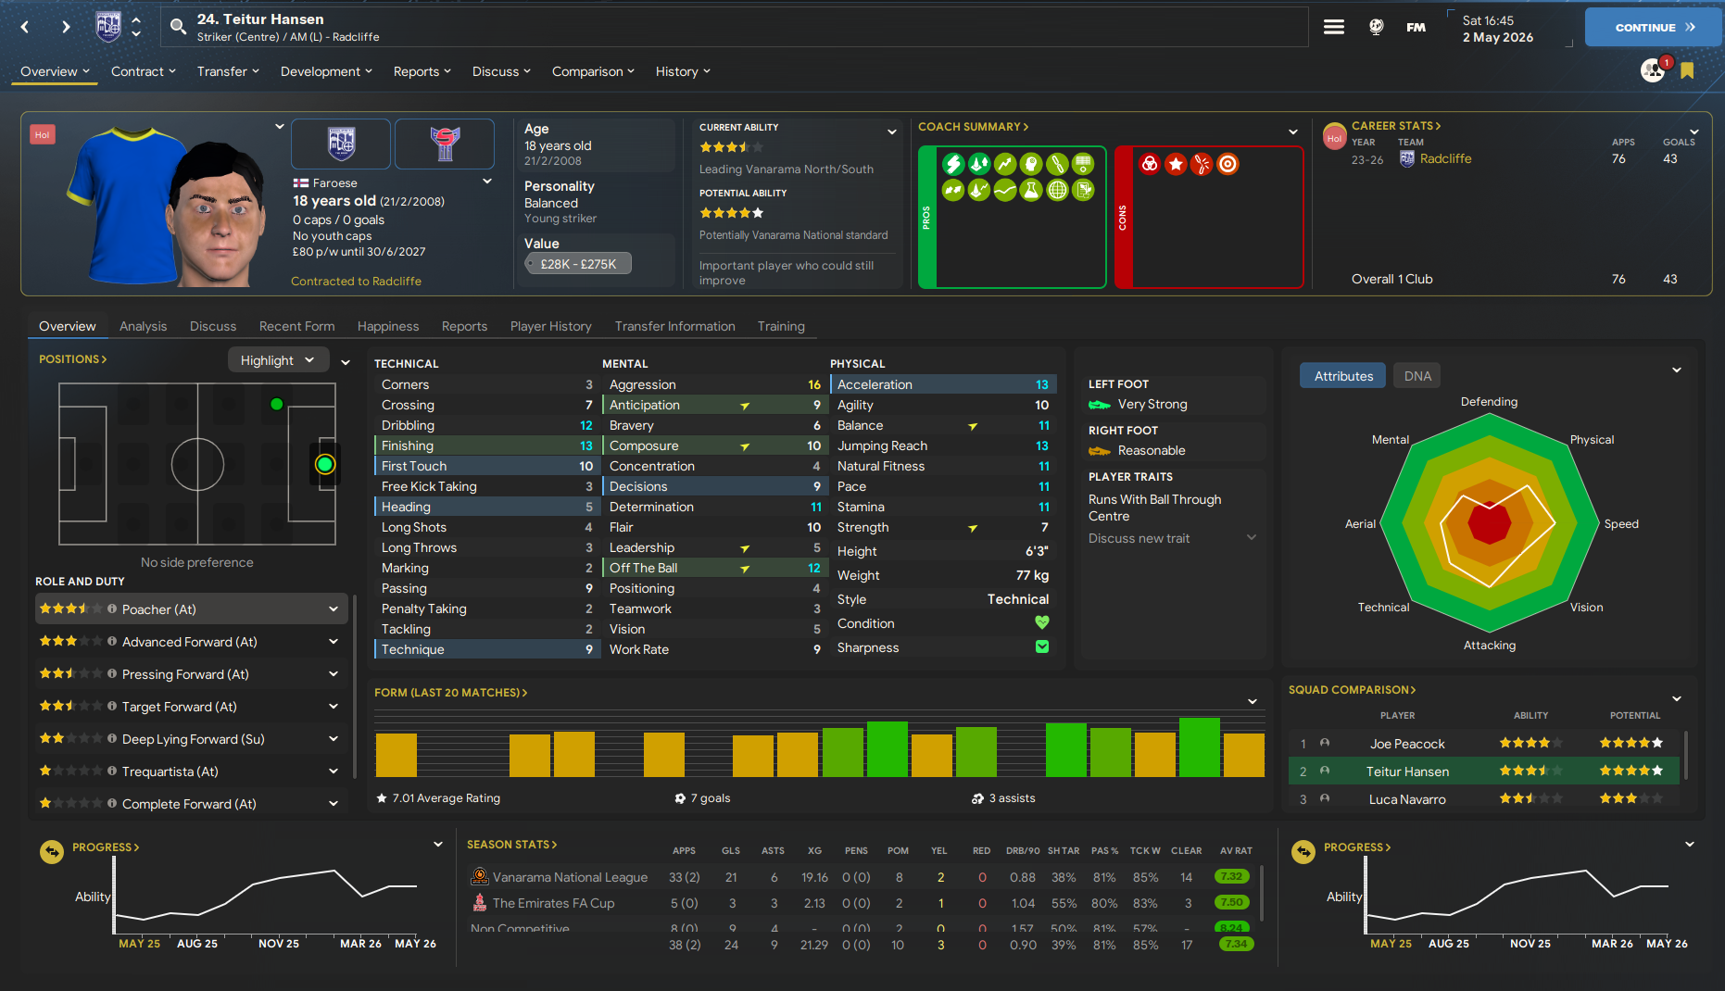Open the Contract menu
1725x991 pixels.
[144, 71]
